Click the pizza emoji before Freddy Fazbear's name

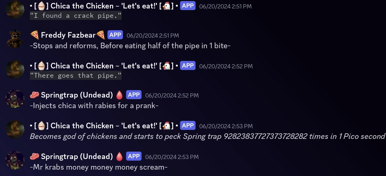(x=34, y=35)
